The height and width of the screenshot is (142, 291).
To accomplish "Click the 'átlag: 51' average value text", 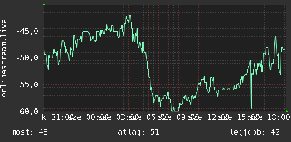I will pos(138,132).
